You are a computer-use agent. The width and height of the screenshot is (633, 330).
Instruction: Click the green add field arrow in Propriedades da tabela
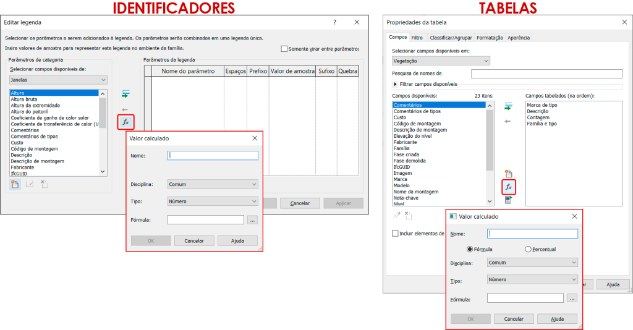[x=508, y=106]
